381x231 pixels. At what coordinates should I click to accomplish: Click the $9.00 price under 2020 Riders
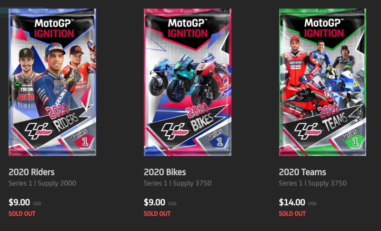(x=19, y=202)
